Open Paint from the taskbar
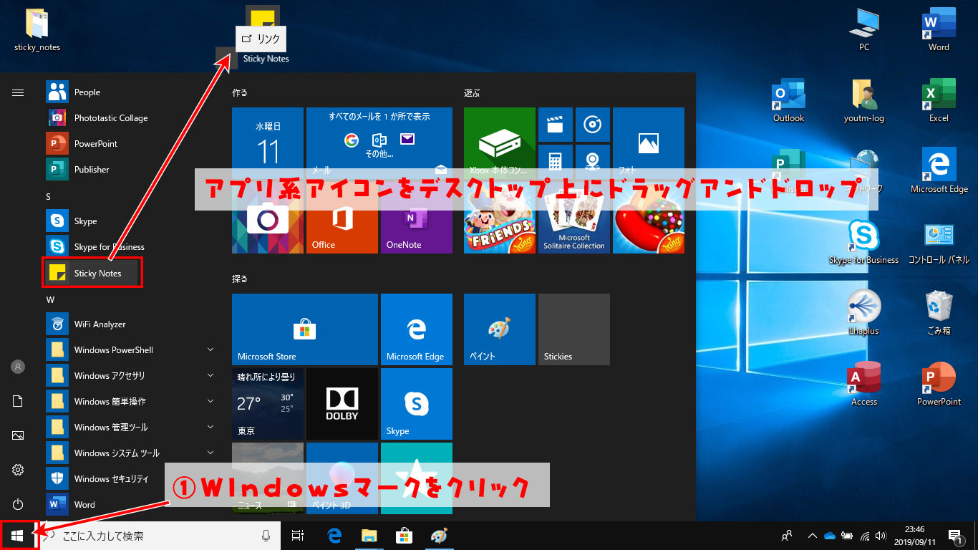 (439, 536)
